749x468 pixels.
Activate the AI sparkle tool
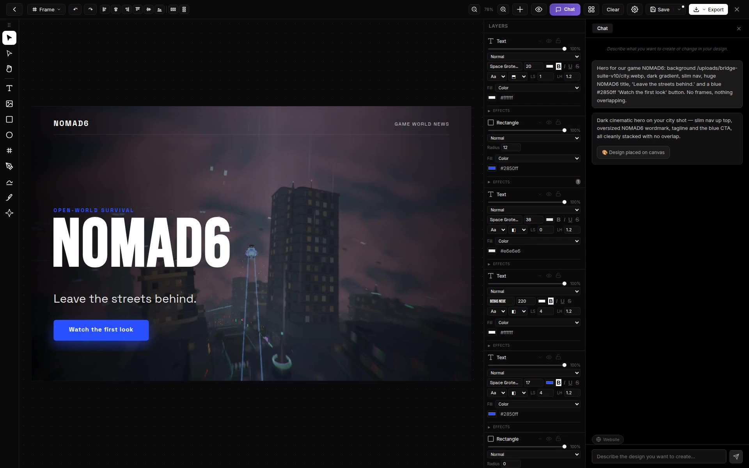tap(9, 213)
